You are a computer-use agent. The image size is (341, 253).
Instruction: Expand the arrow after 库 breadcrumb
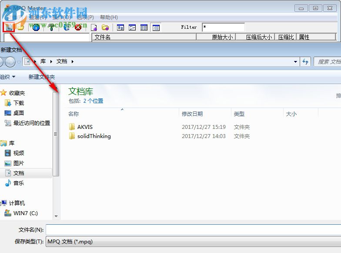[51, 62]
